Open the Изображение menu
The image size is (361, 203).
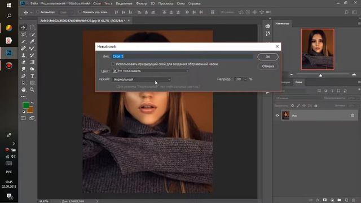point(80,3)
